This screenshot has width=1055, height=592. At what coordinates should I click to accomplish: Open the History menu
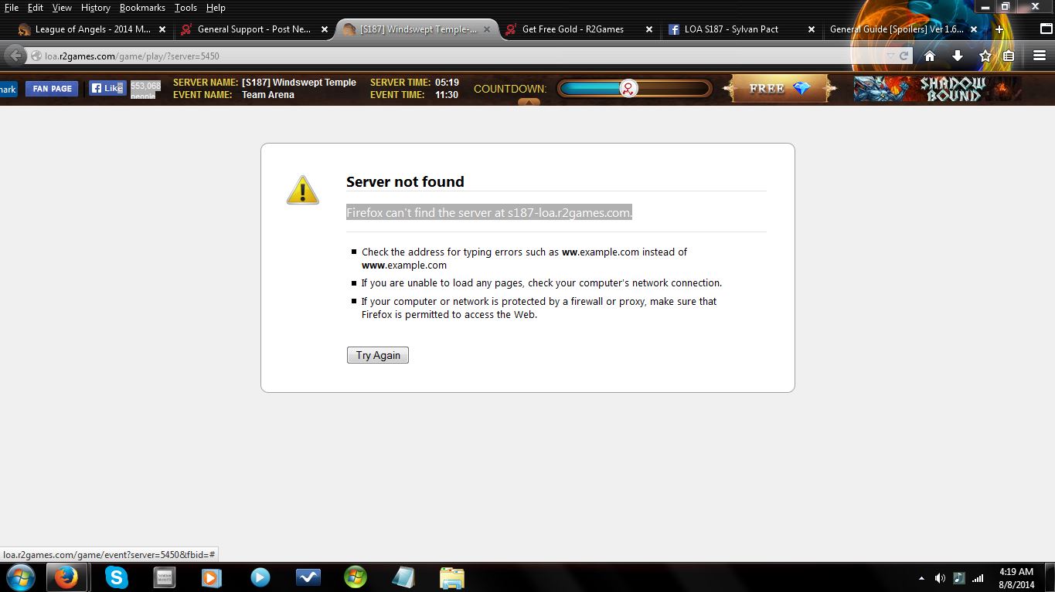coord(95,8)
